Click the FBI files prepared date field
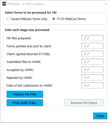110x123 pixels. (x=92, y=38)
